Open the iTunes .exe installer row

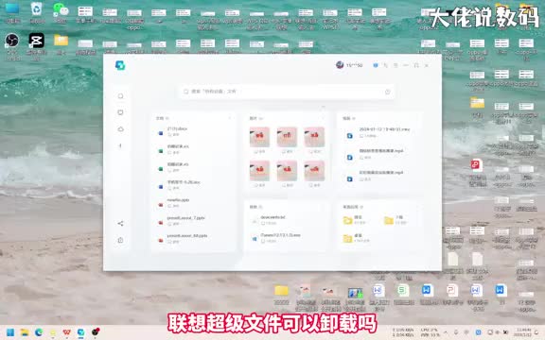tap(286, 238)
